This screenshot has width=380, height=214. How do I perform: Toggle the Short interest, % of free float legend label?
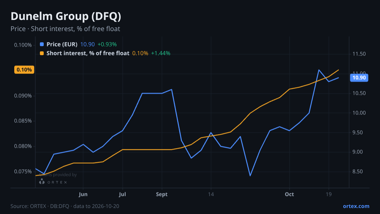[x=88, y=53]
